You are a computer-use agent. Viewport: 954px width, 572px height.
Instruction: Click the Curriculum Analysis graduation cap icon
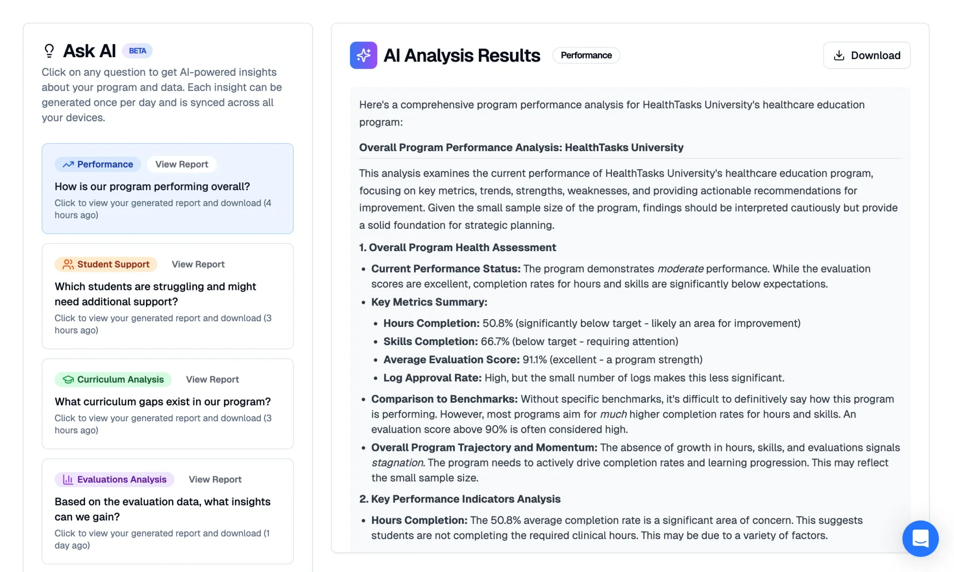pos(68,379)
